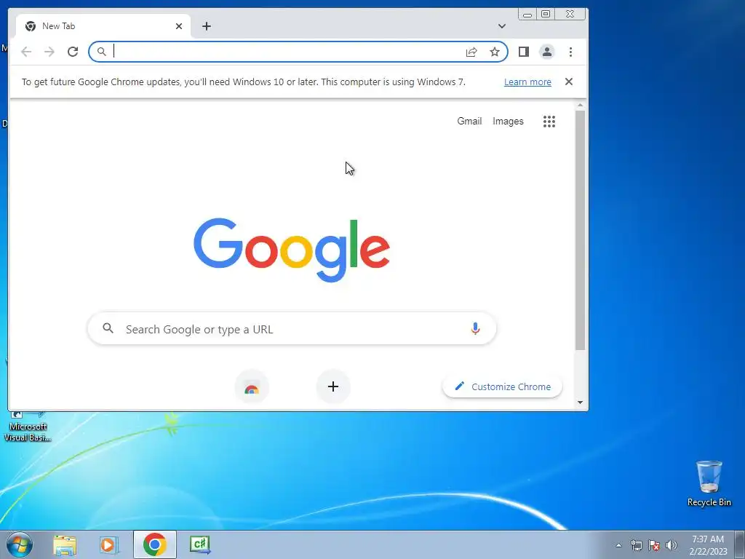The height and width of the screenshot is (559, 745).
Task: Open the Windows Start menu
Action: (20, 544)
